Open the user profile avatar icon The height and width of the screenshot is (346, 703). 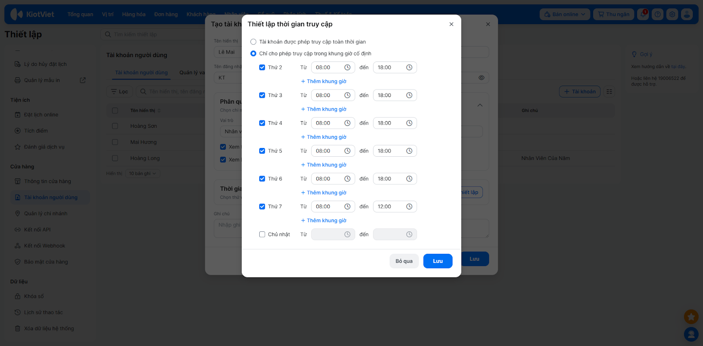[687, 14]
